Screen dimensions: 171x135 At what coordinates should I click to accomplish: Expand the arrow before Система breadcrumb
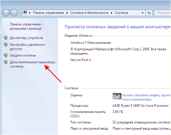[x=112, y=13]
